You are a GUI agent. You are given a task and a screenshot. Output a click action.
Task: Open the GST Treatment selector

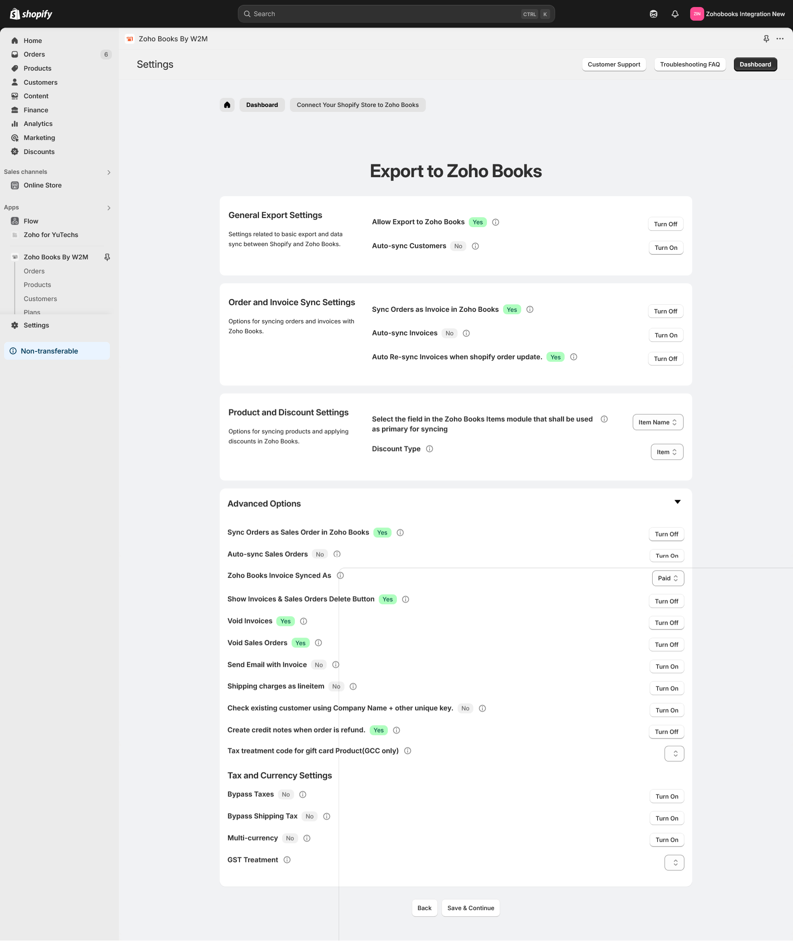pos(674,862)
